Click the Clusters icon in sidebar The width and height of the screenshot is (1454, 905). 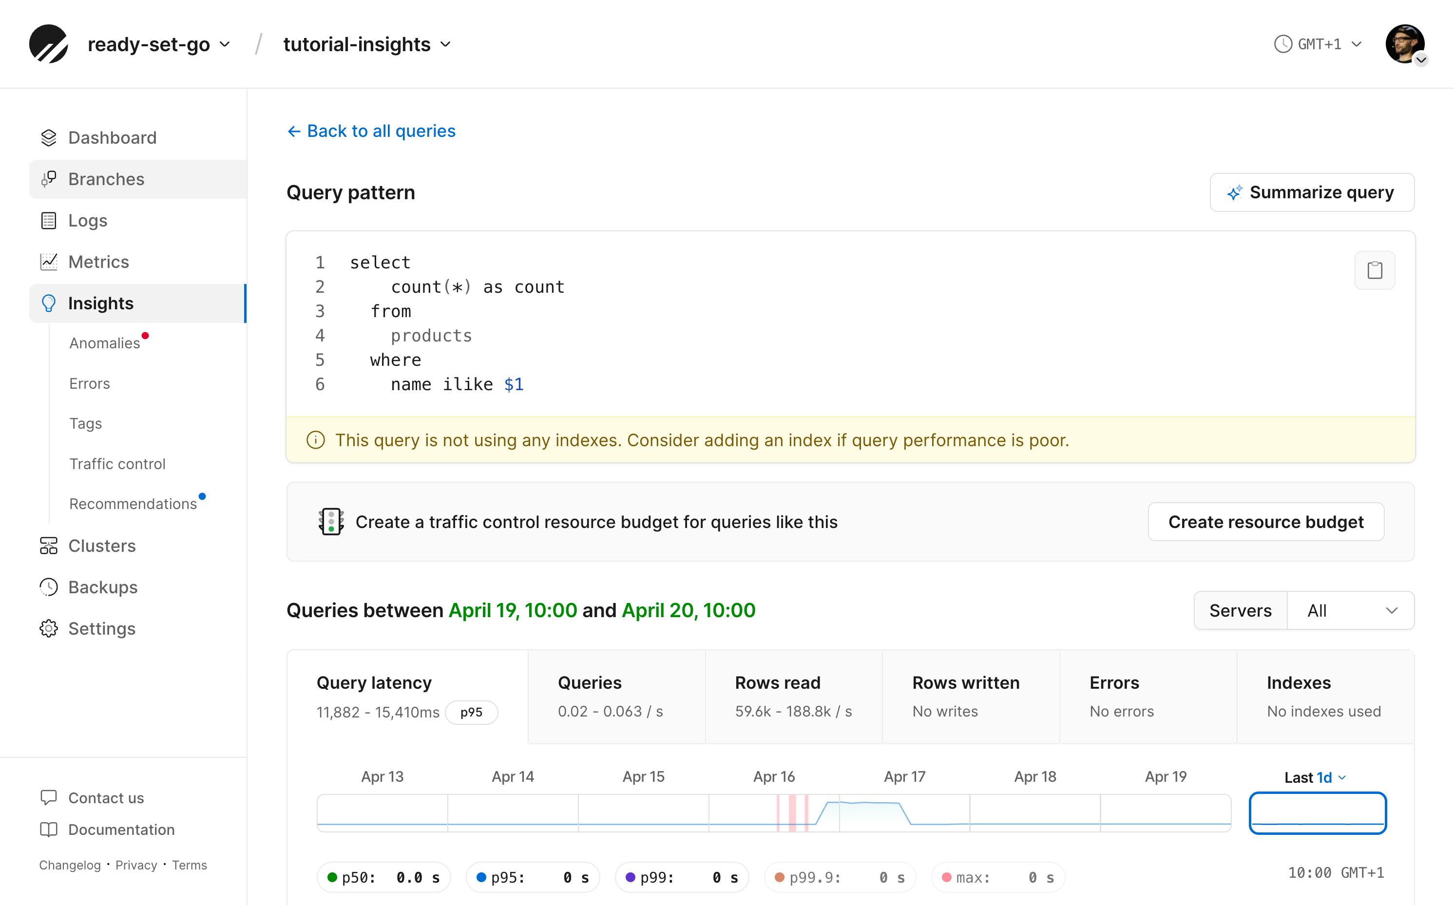(49, 546)
